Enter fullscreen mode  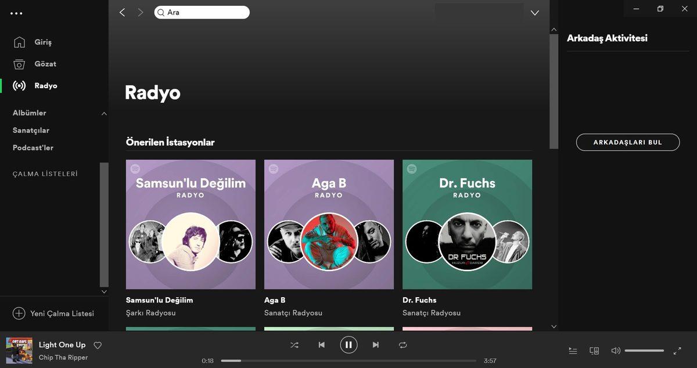click(x=677, y=351)
